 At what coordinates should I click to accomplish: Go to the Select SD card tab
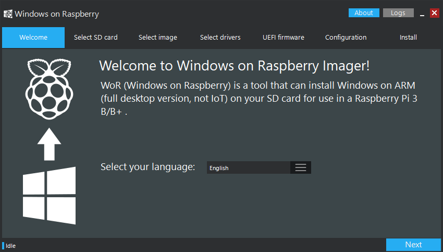[96, 38]
